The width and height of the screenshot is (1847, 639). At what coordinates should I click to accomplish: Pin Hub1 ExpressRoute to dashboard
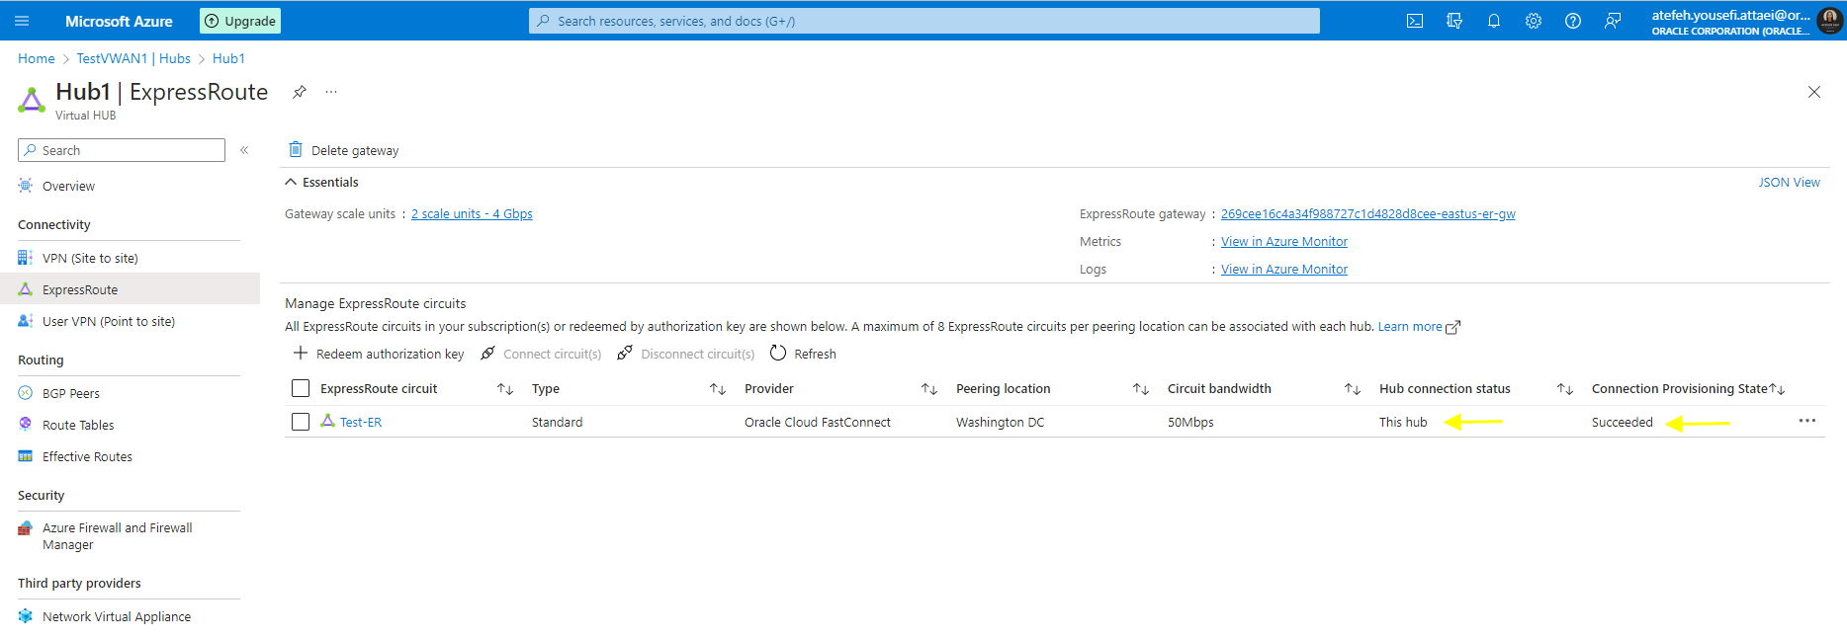pyautogui.click(x=300, y=92)
